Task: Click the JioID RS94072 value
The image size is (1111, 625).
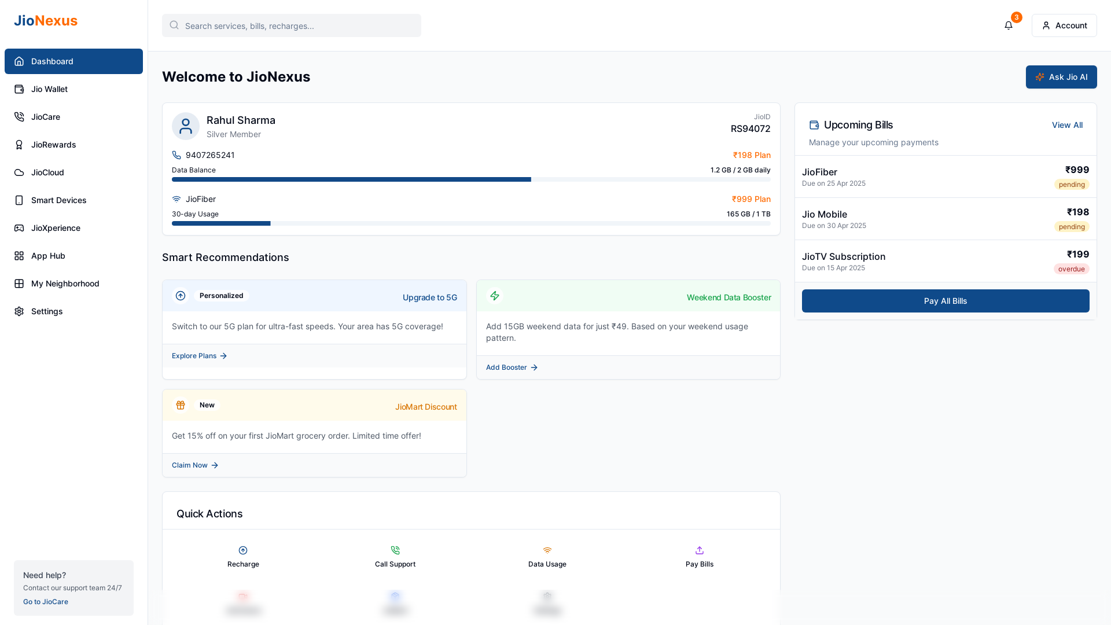Action: pos(751,128)
